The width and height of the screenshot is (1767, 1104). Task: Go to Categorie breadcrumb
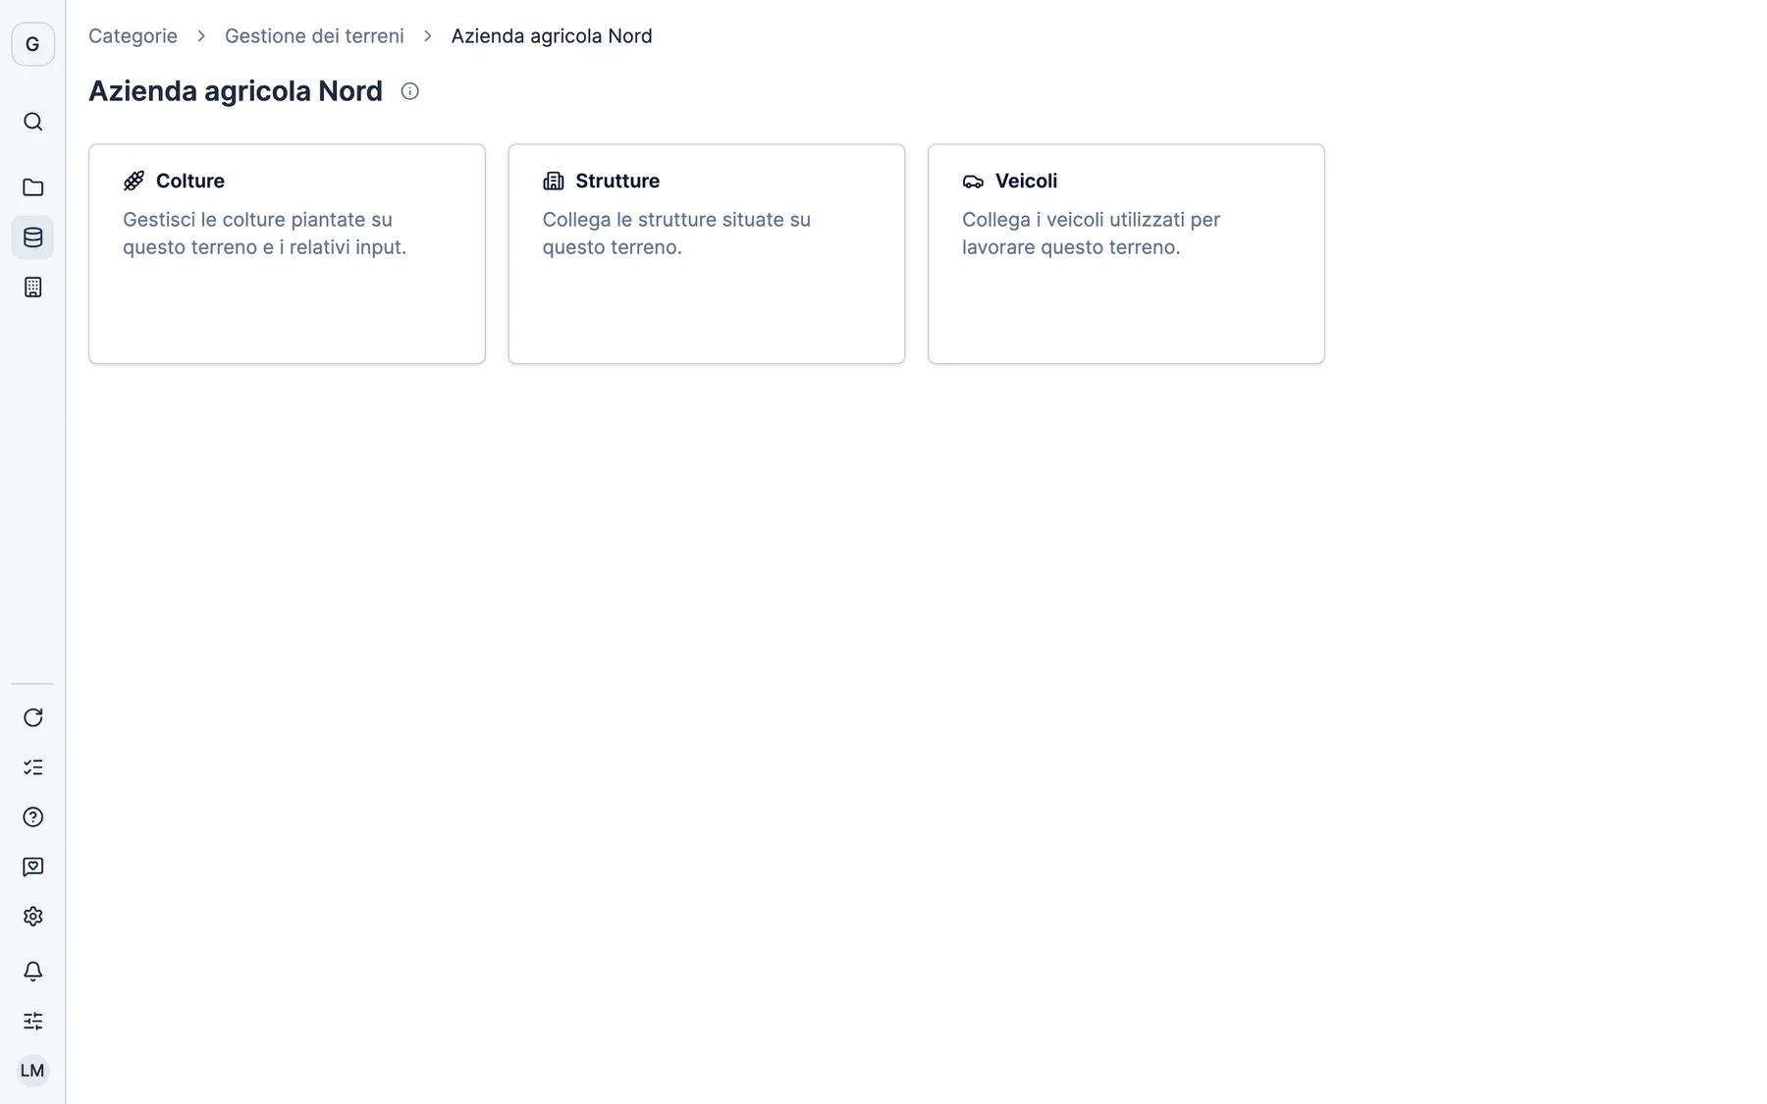point(133,36)
